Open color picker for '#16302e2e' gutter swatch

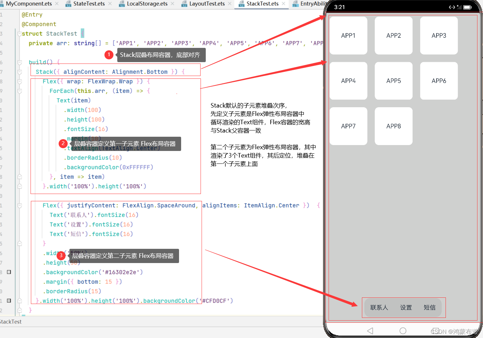[9, 272]
